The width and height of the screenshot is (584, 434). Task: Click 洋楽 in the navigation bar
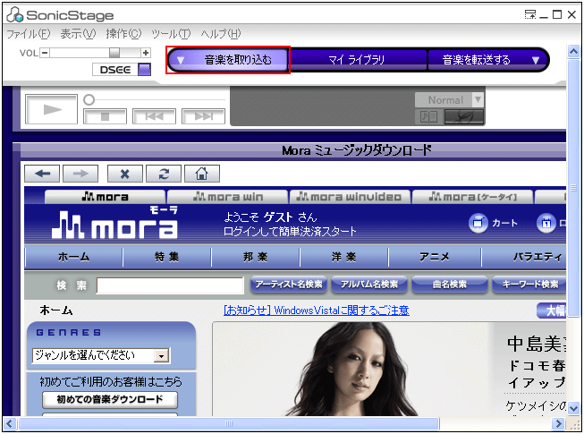pyautogui.click(x=344, y=257)
